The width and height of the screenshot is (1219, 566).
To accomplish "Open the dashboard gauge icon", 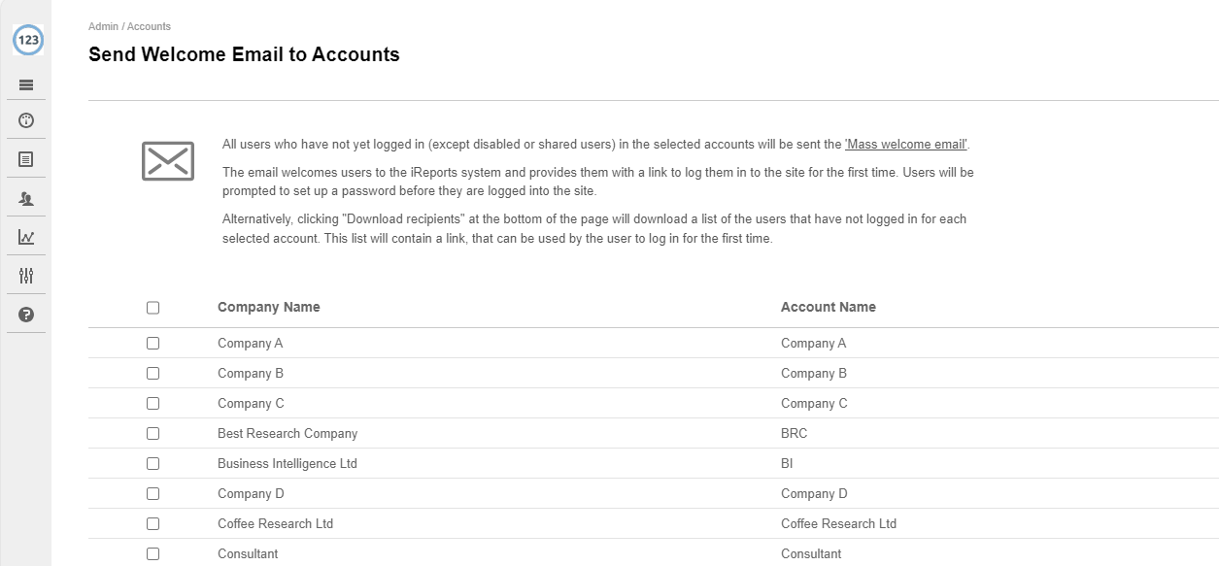I will (26, 120).
